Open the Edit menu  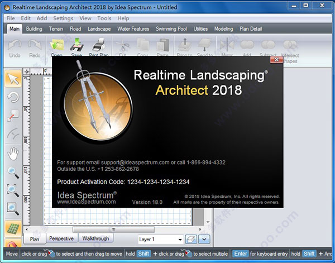coord(26,18)
